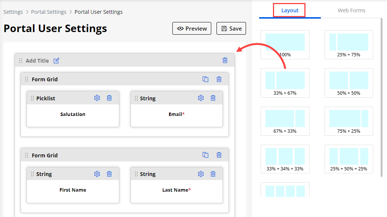387x217 pixels.
Task: Save the portal user settings
Action: click(231, 29)
